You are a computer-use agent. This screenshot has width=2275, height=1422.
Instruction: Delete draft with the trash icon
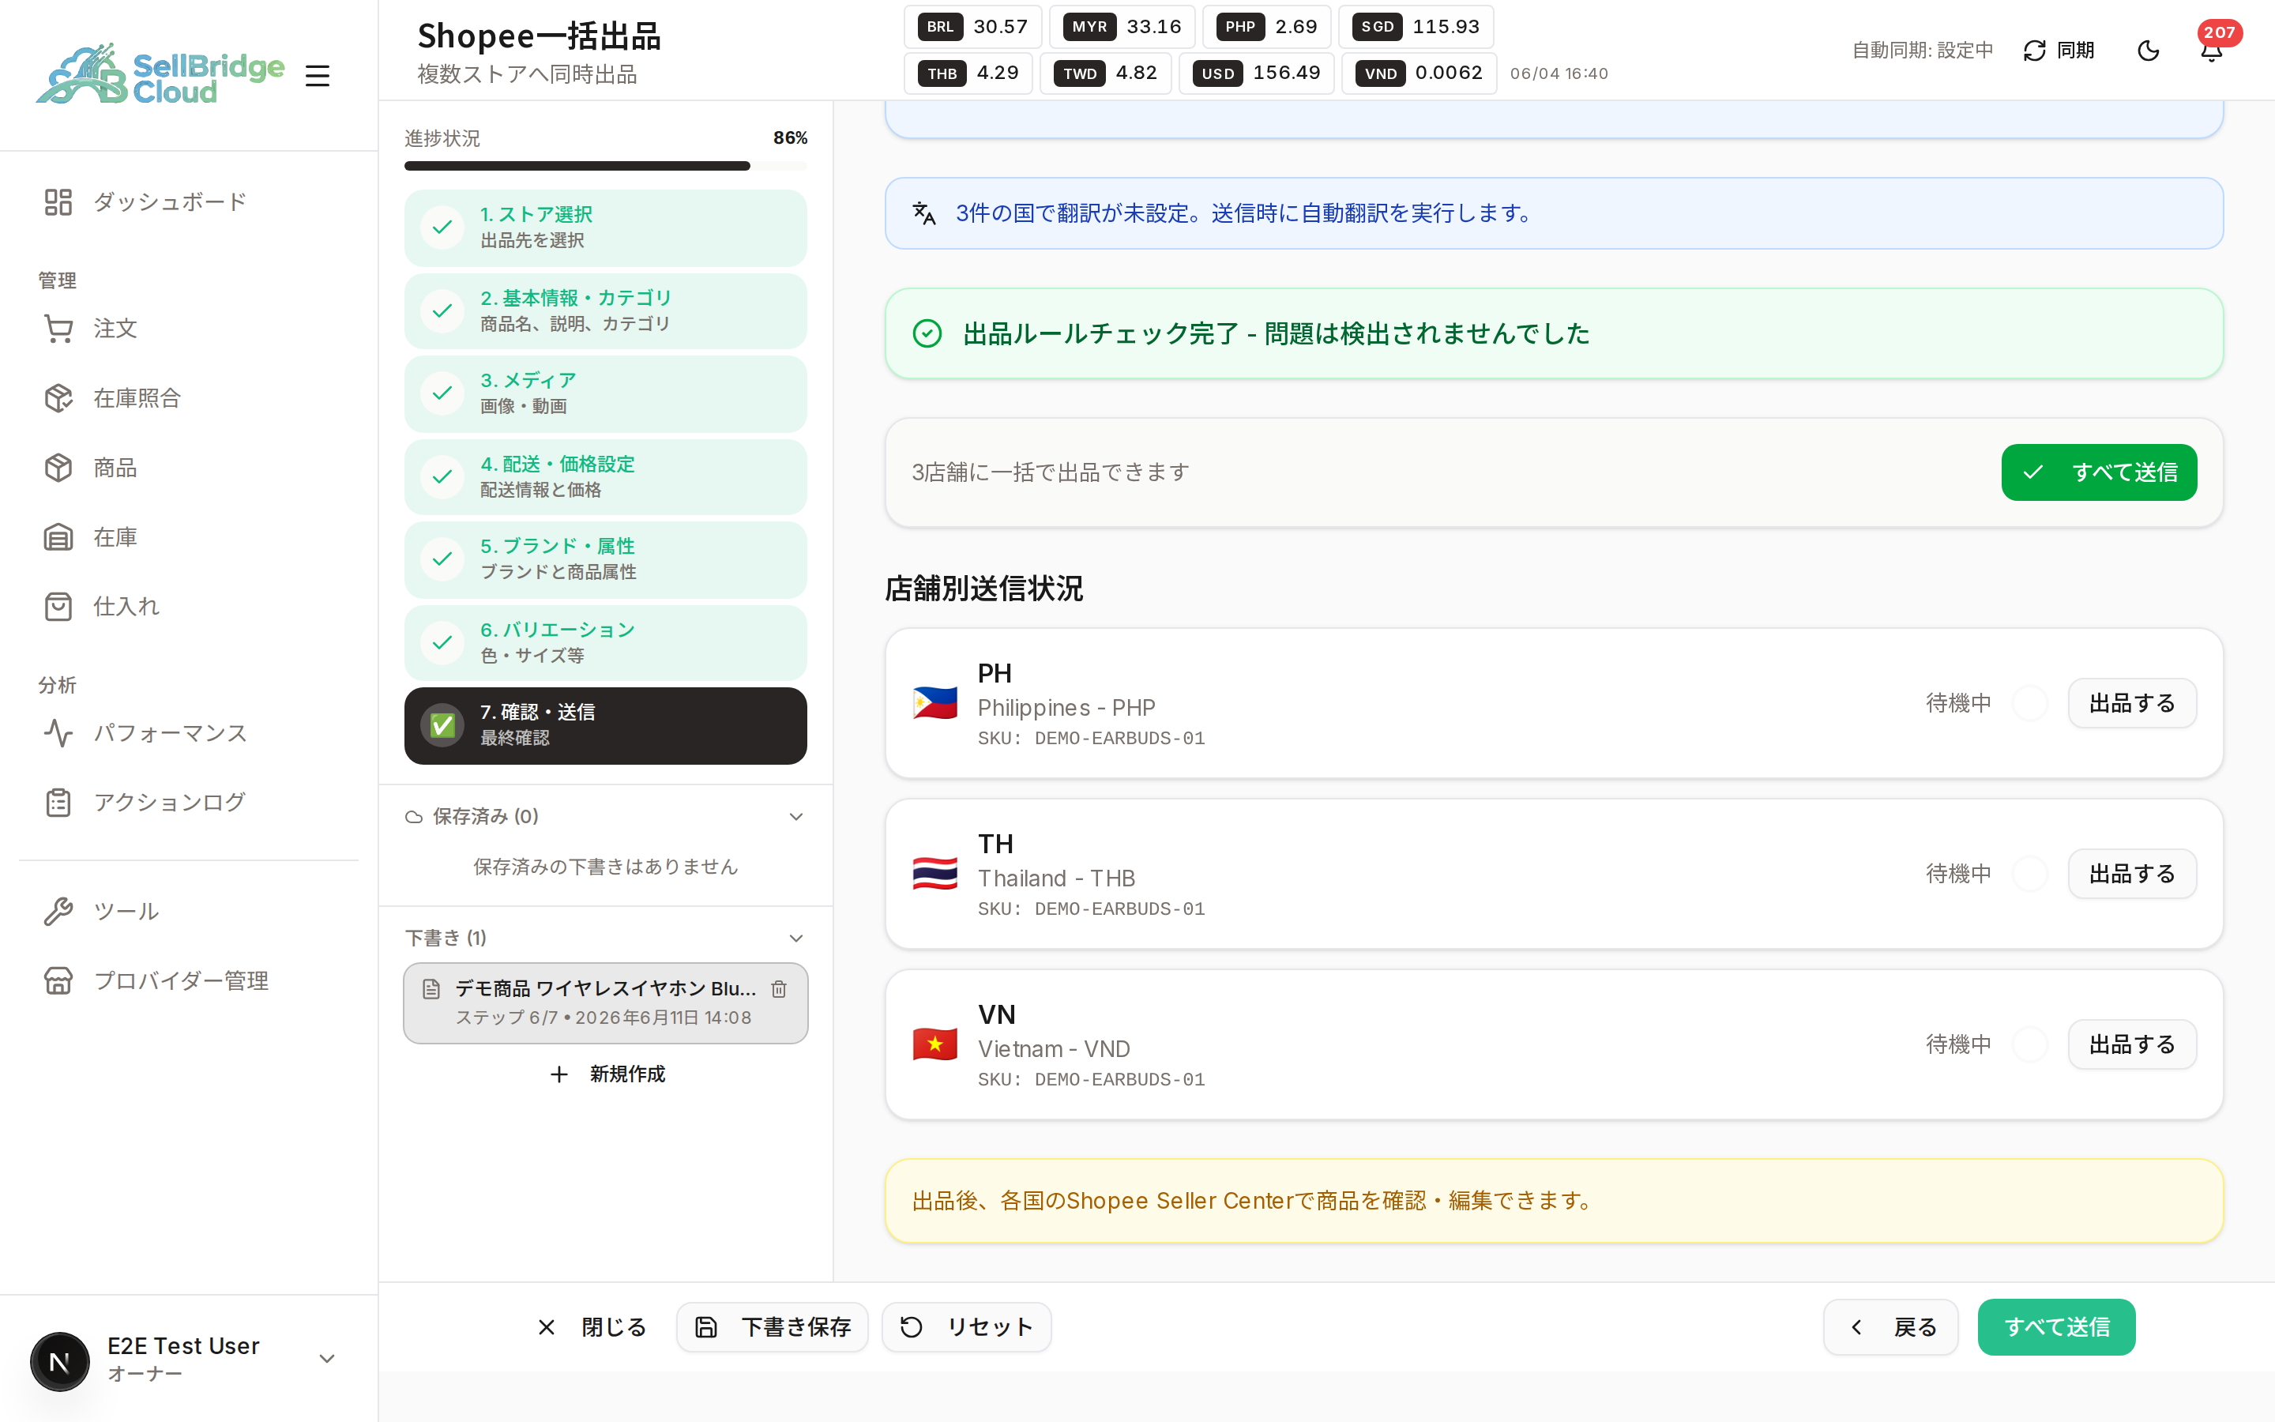tap(778, 988)
